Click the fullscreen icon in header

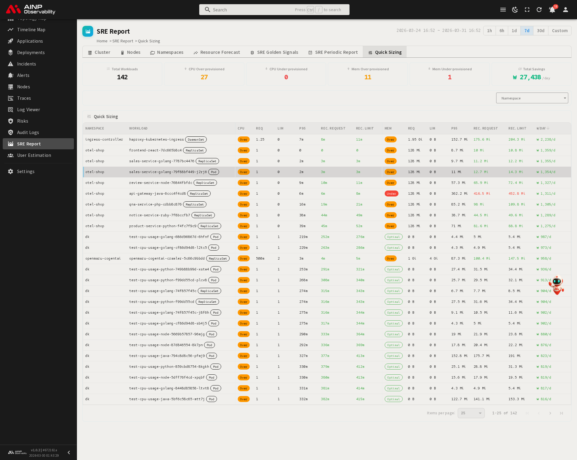pyautogui.click(x=527, y=10)
